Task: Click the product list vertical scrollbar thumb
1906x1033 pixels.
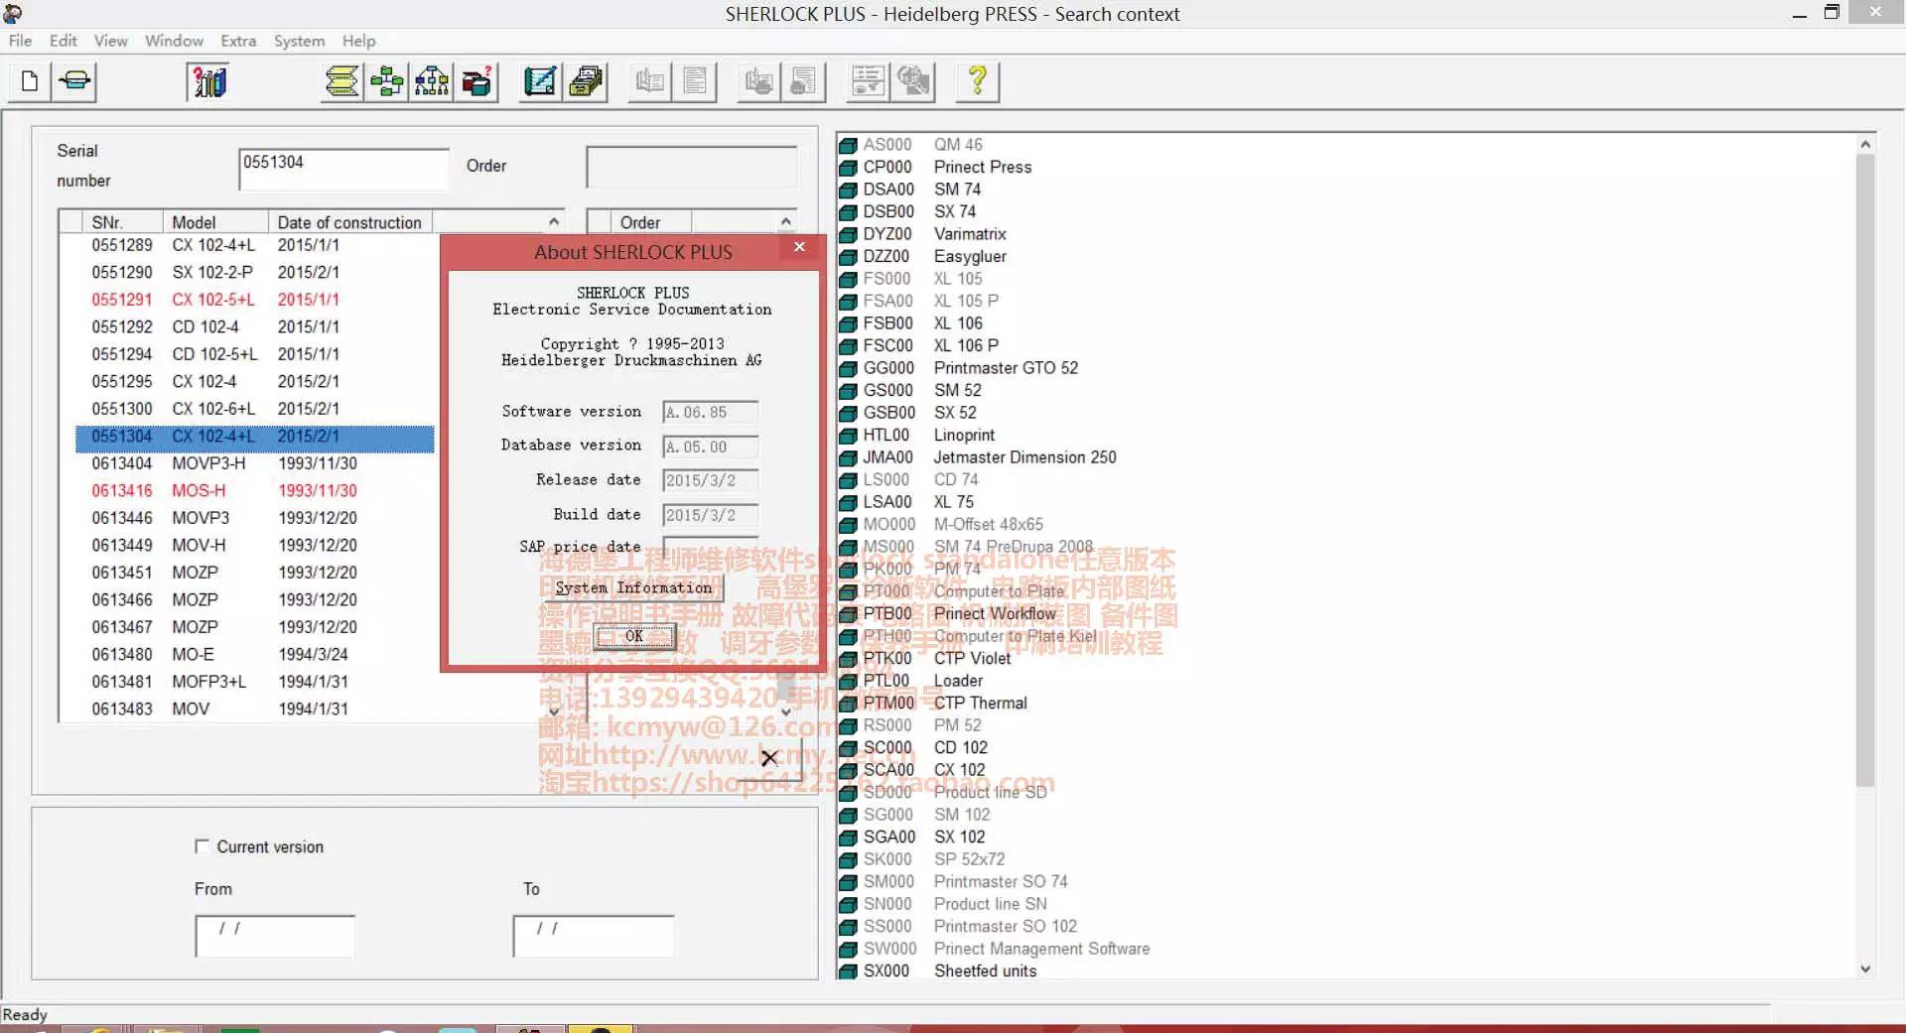Action: point(1865,470)
